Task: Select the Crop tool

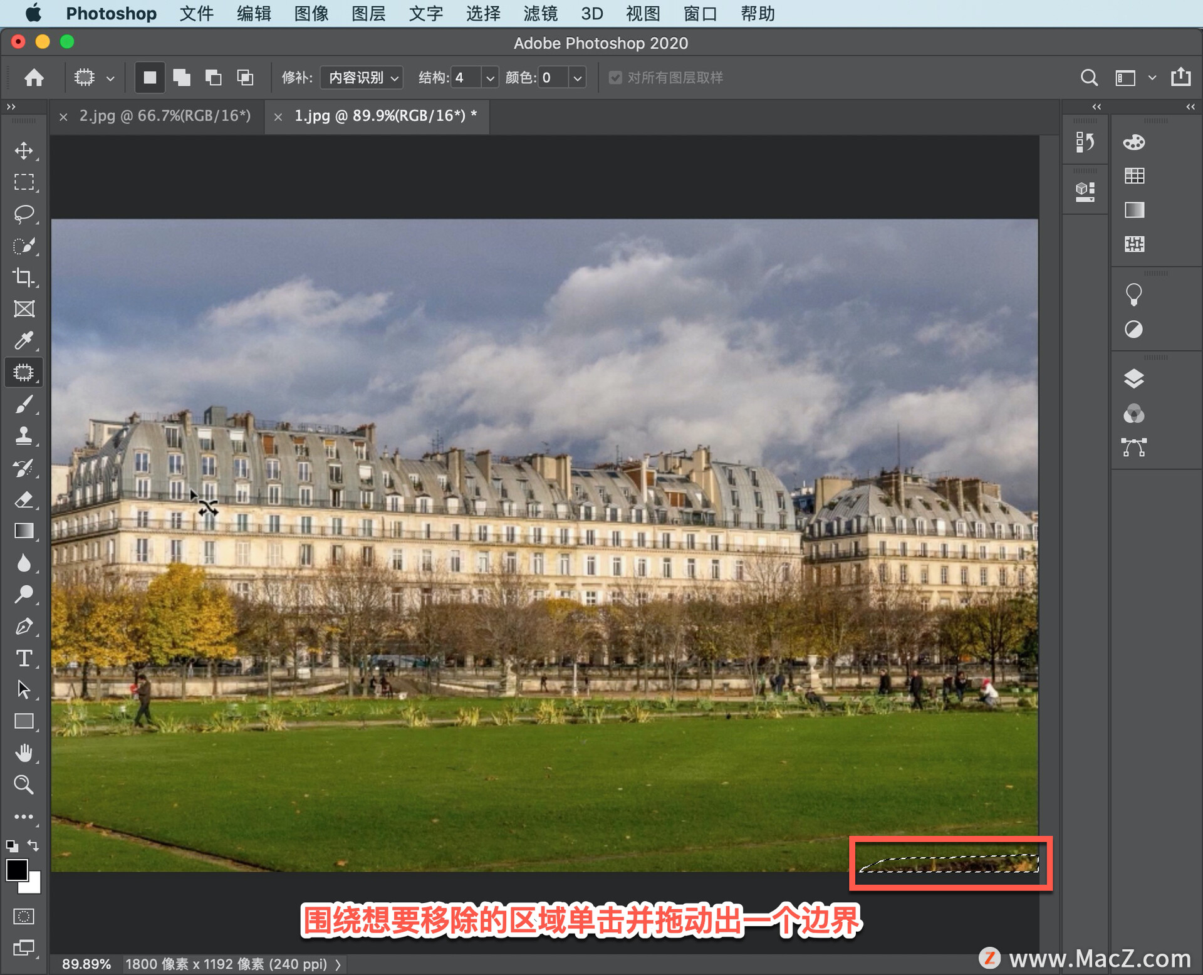Action: click(x=24, y=277)
